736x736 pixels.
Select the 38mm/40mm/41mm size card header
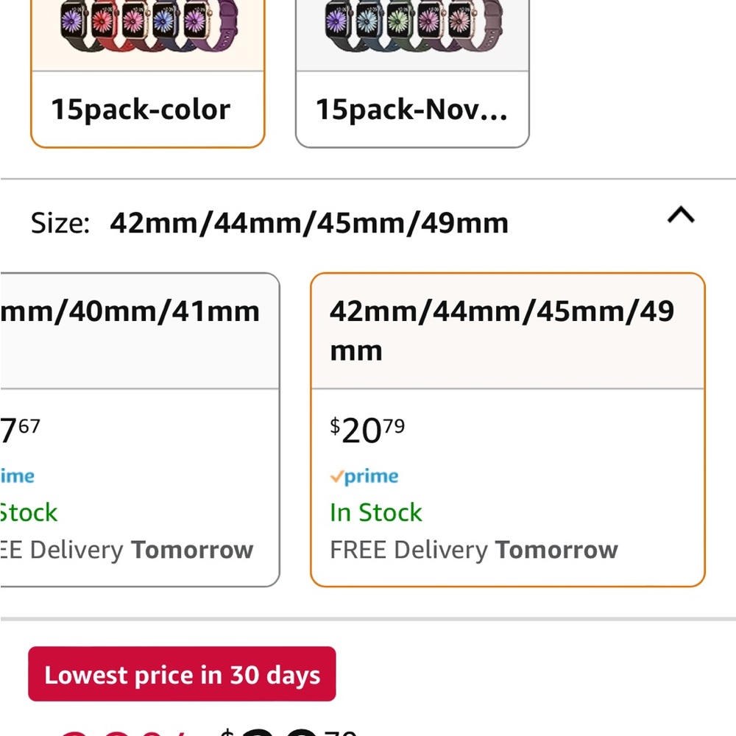point(130,311)
